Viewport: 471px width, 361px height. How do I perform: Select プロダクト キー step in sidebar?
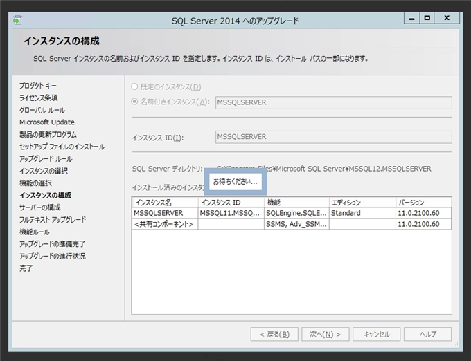pyautogui.click(x=38, y=86)
